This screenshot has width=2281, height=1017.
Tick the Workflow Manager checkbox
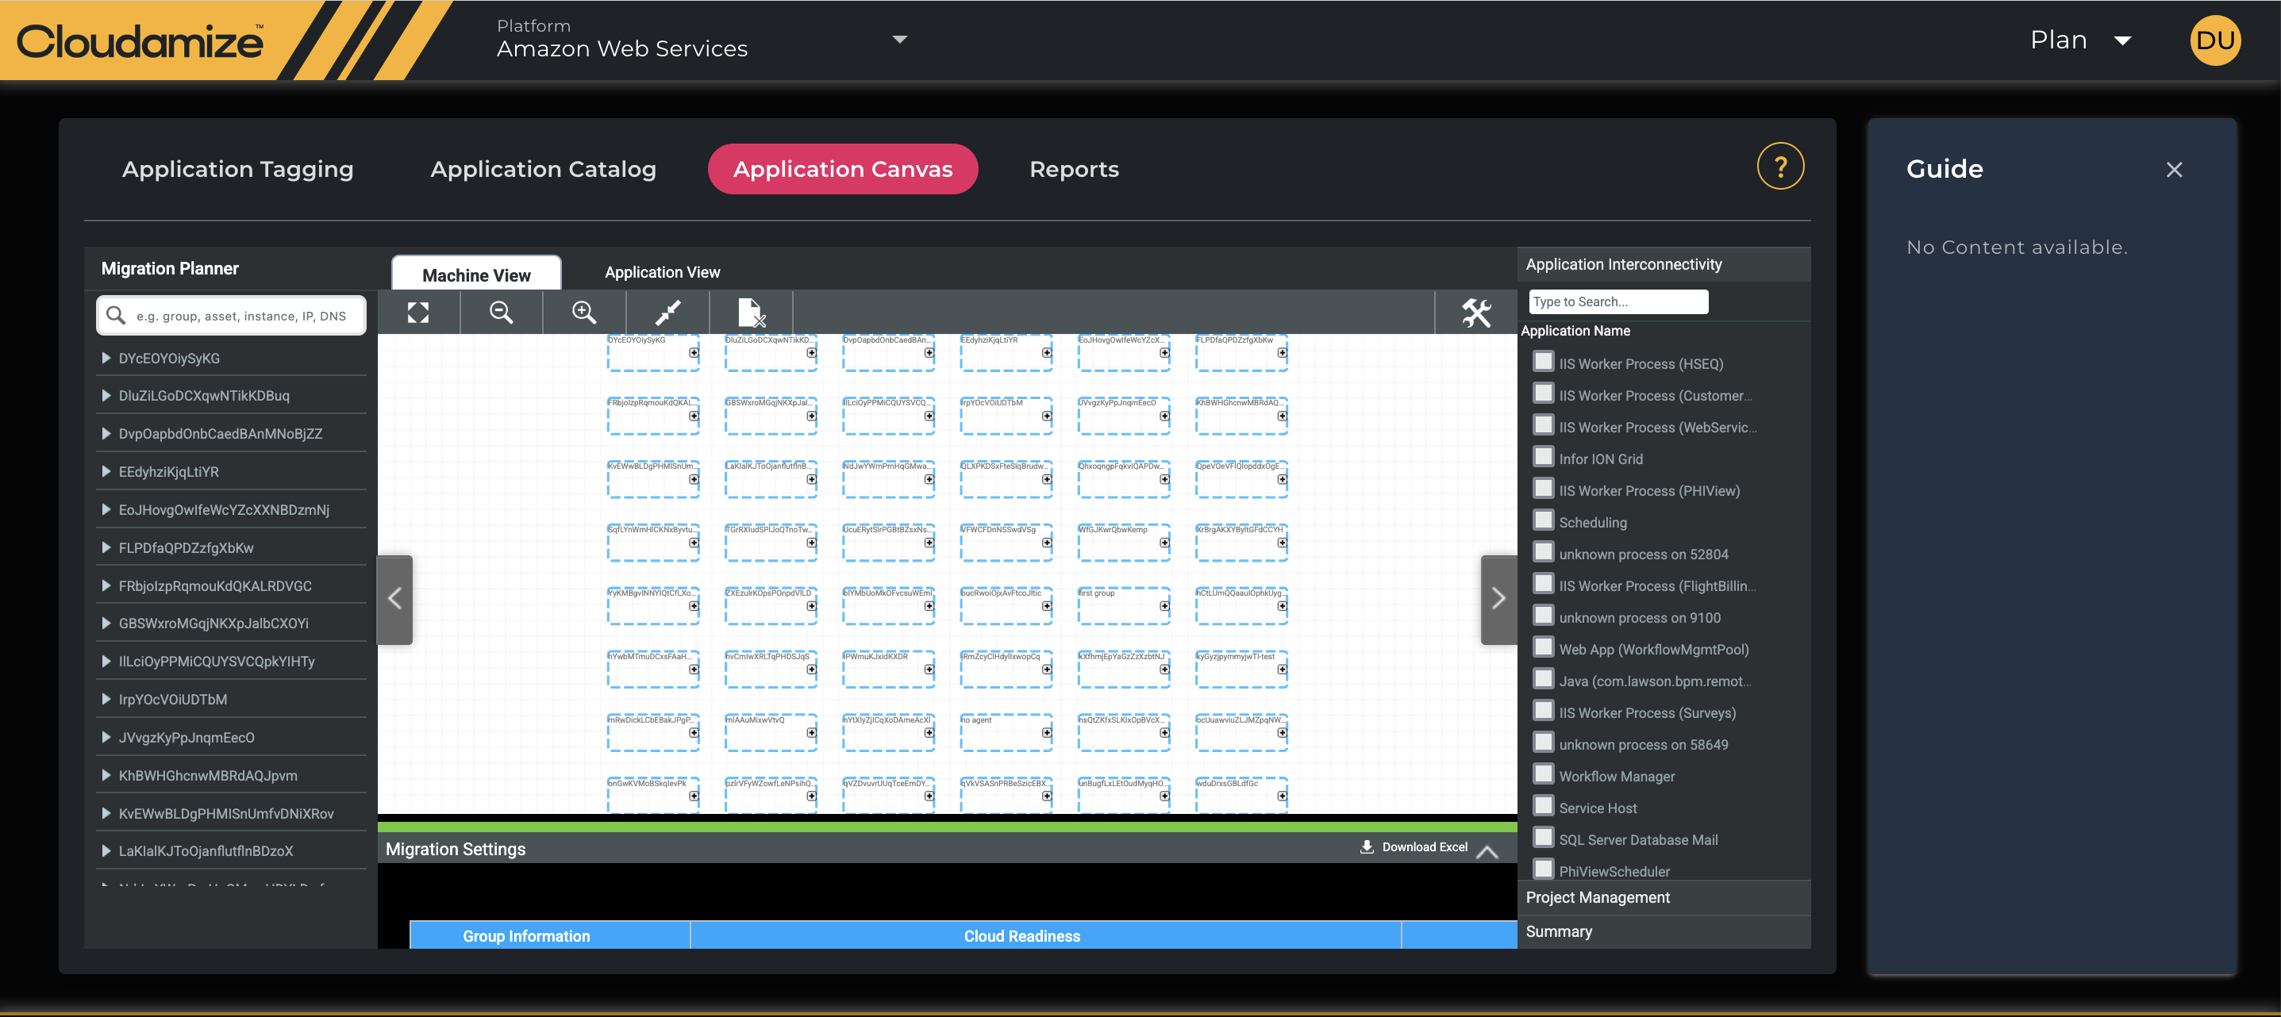[1544, 774]
